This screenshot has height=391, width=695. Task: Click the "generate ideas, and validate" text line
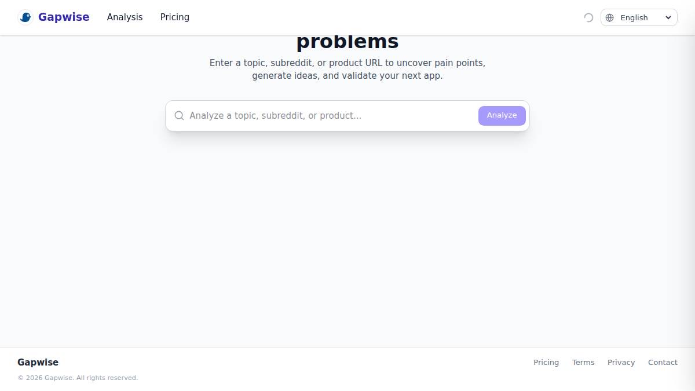[348, 76]
